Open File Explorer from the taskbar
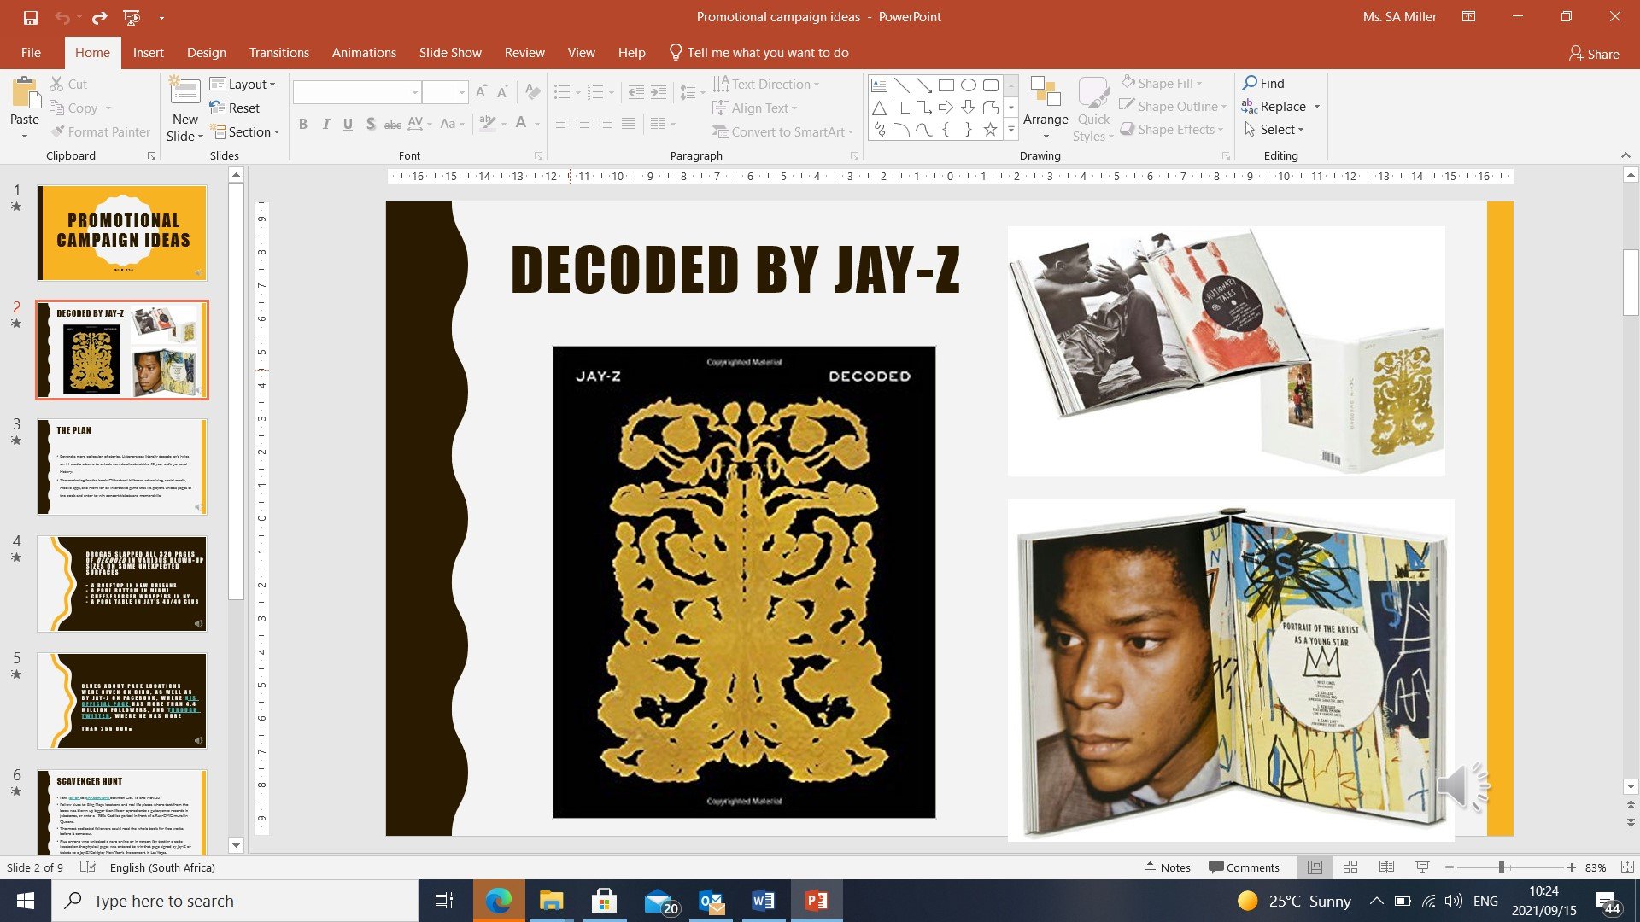The height and width of the screenshot is (922, 1640). coord(551,901)
